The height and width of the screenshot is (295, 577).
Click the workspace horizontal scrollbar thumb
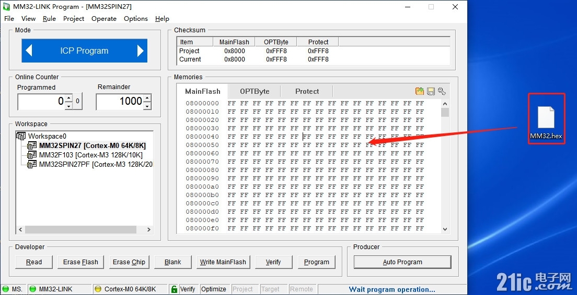click(x=80, y=229)
